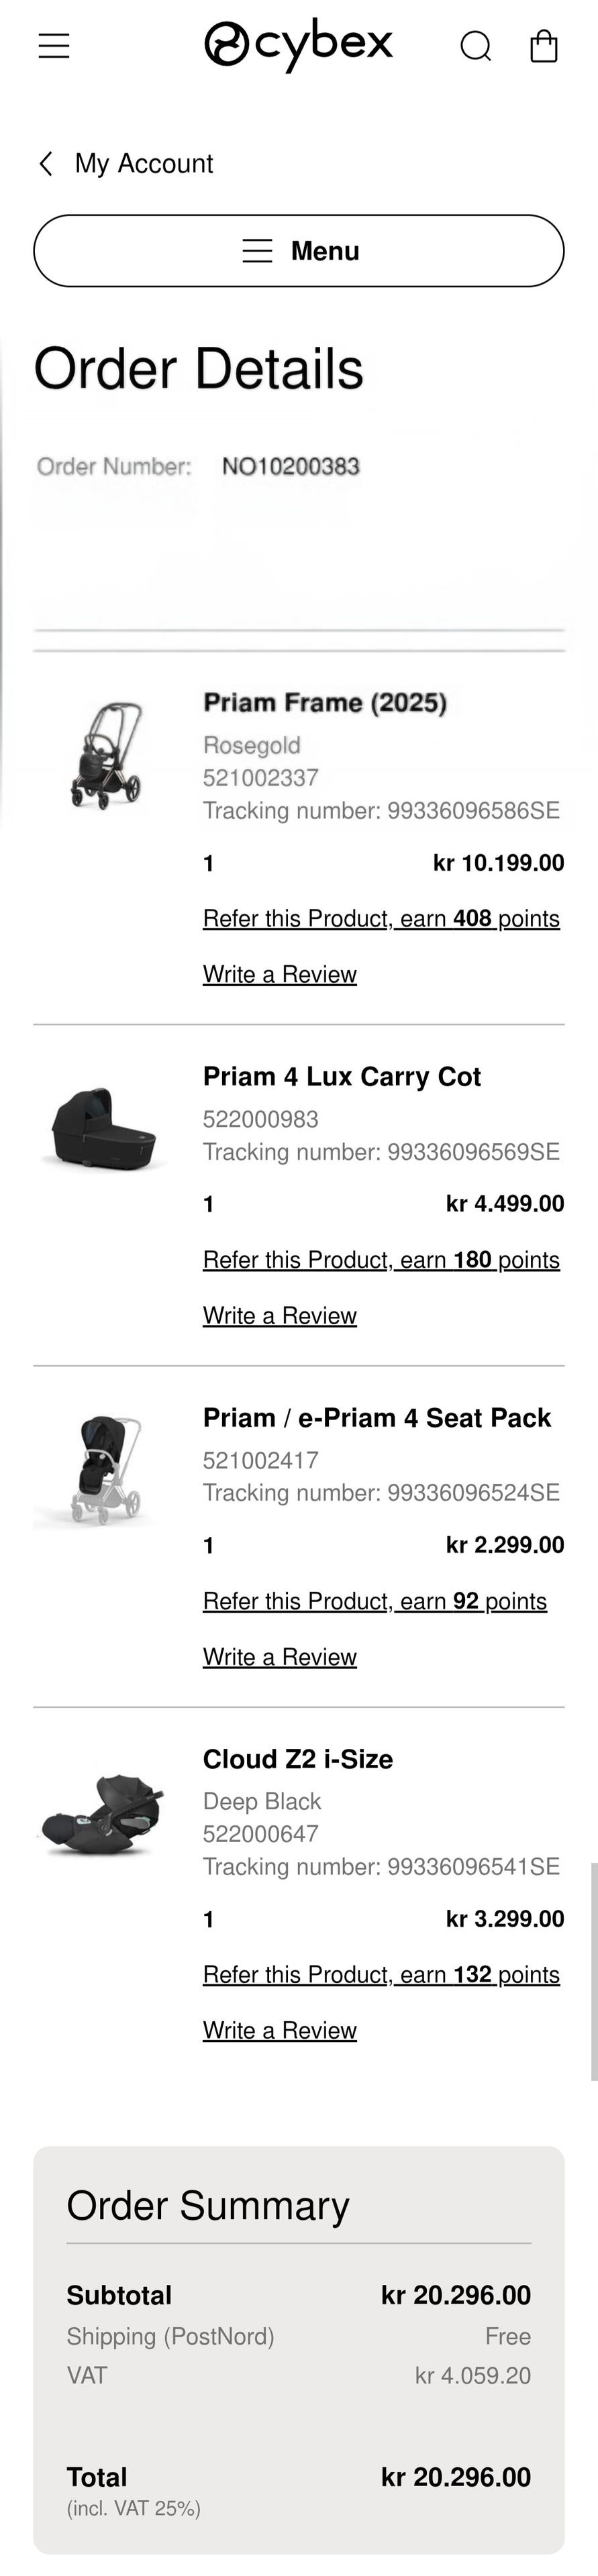Viewport: 598px width, 2576px height.
Task: Refer Carry Cot to earn 180 points
Action: tap(381, 1260)
